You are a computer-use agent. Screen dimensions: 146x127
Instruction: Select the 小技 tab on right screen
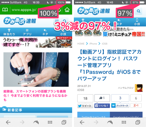click(x=137, y=22)
